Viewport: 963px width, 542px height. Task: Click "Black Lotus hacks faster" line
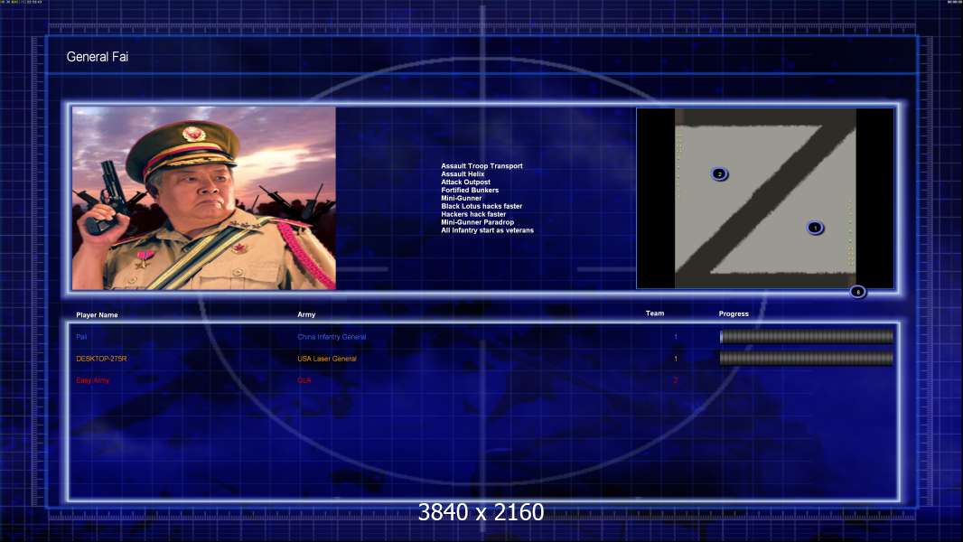tap(481, 206)
